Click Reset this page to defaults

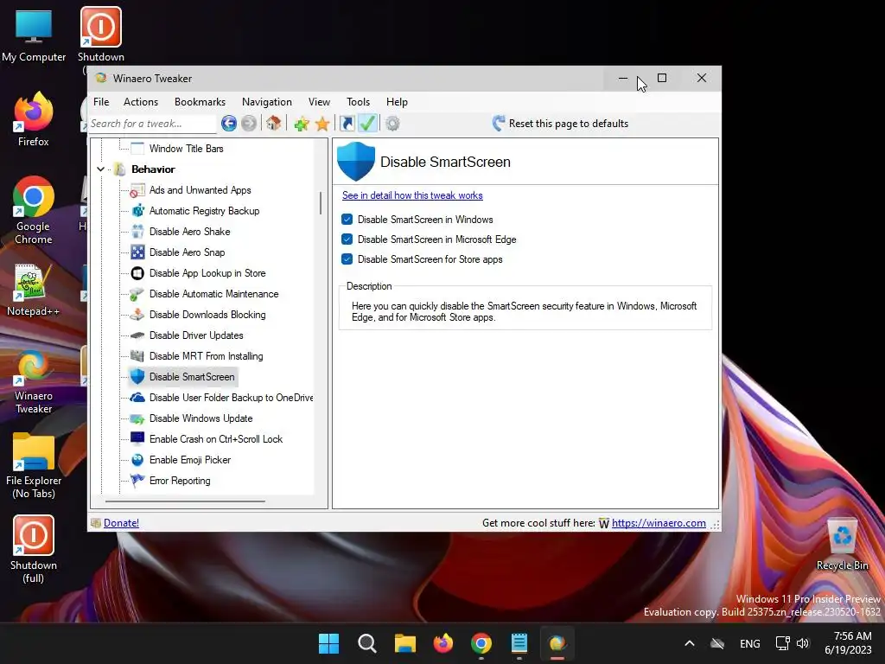560,123
